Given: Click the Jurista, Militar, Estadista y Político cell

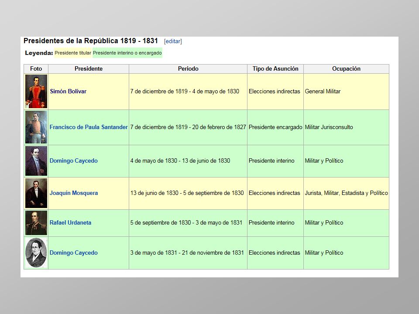Looking at the screenshot, I should point(346,193).
